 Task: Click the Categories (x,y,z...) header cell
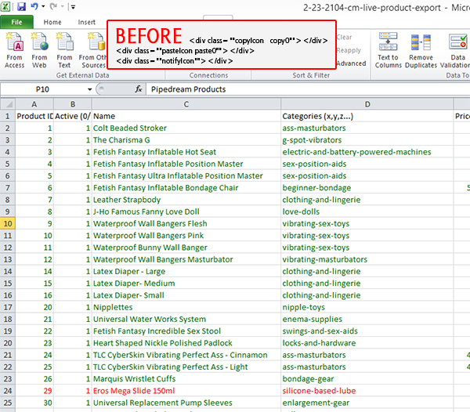(x=367, y=116)
